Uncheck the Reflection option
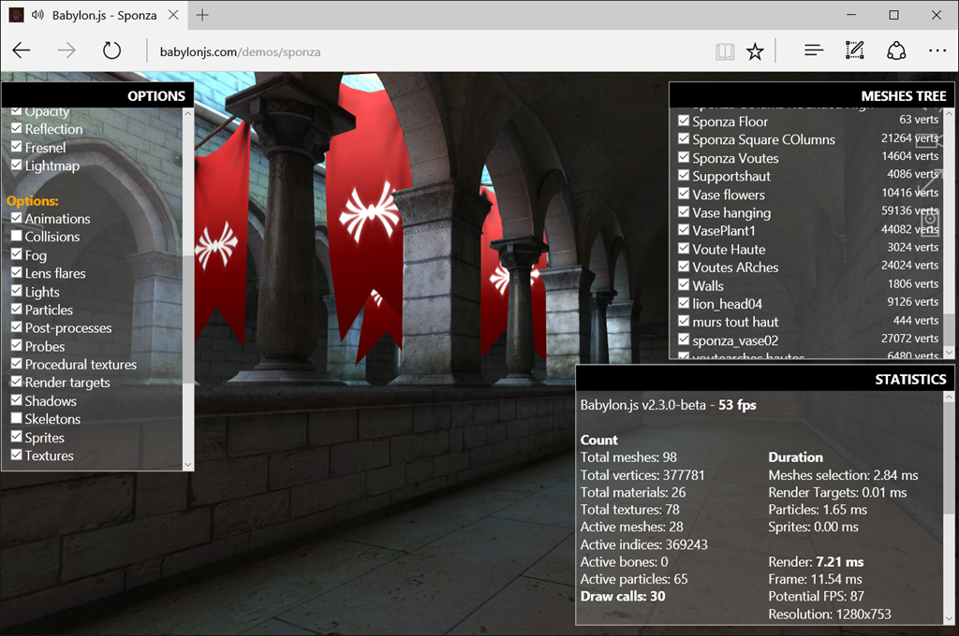Image resolution: width=959 pixels, height=636 pixels. [17, 128]
